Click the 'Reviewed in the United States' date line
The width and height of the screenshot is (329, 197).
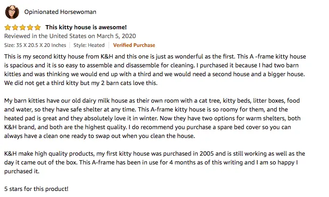[70, 36]
